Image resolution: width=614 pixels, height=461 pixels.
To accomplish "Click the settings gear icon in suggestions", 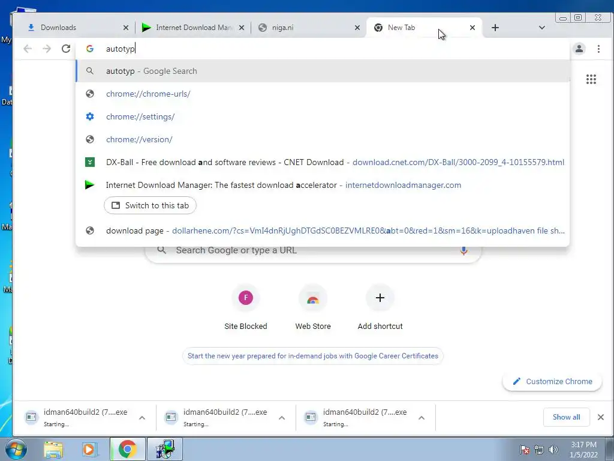I will (x=90, y=116).
